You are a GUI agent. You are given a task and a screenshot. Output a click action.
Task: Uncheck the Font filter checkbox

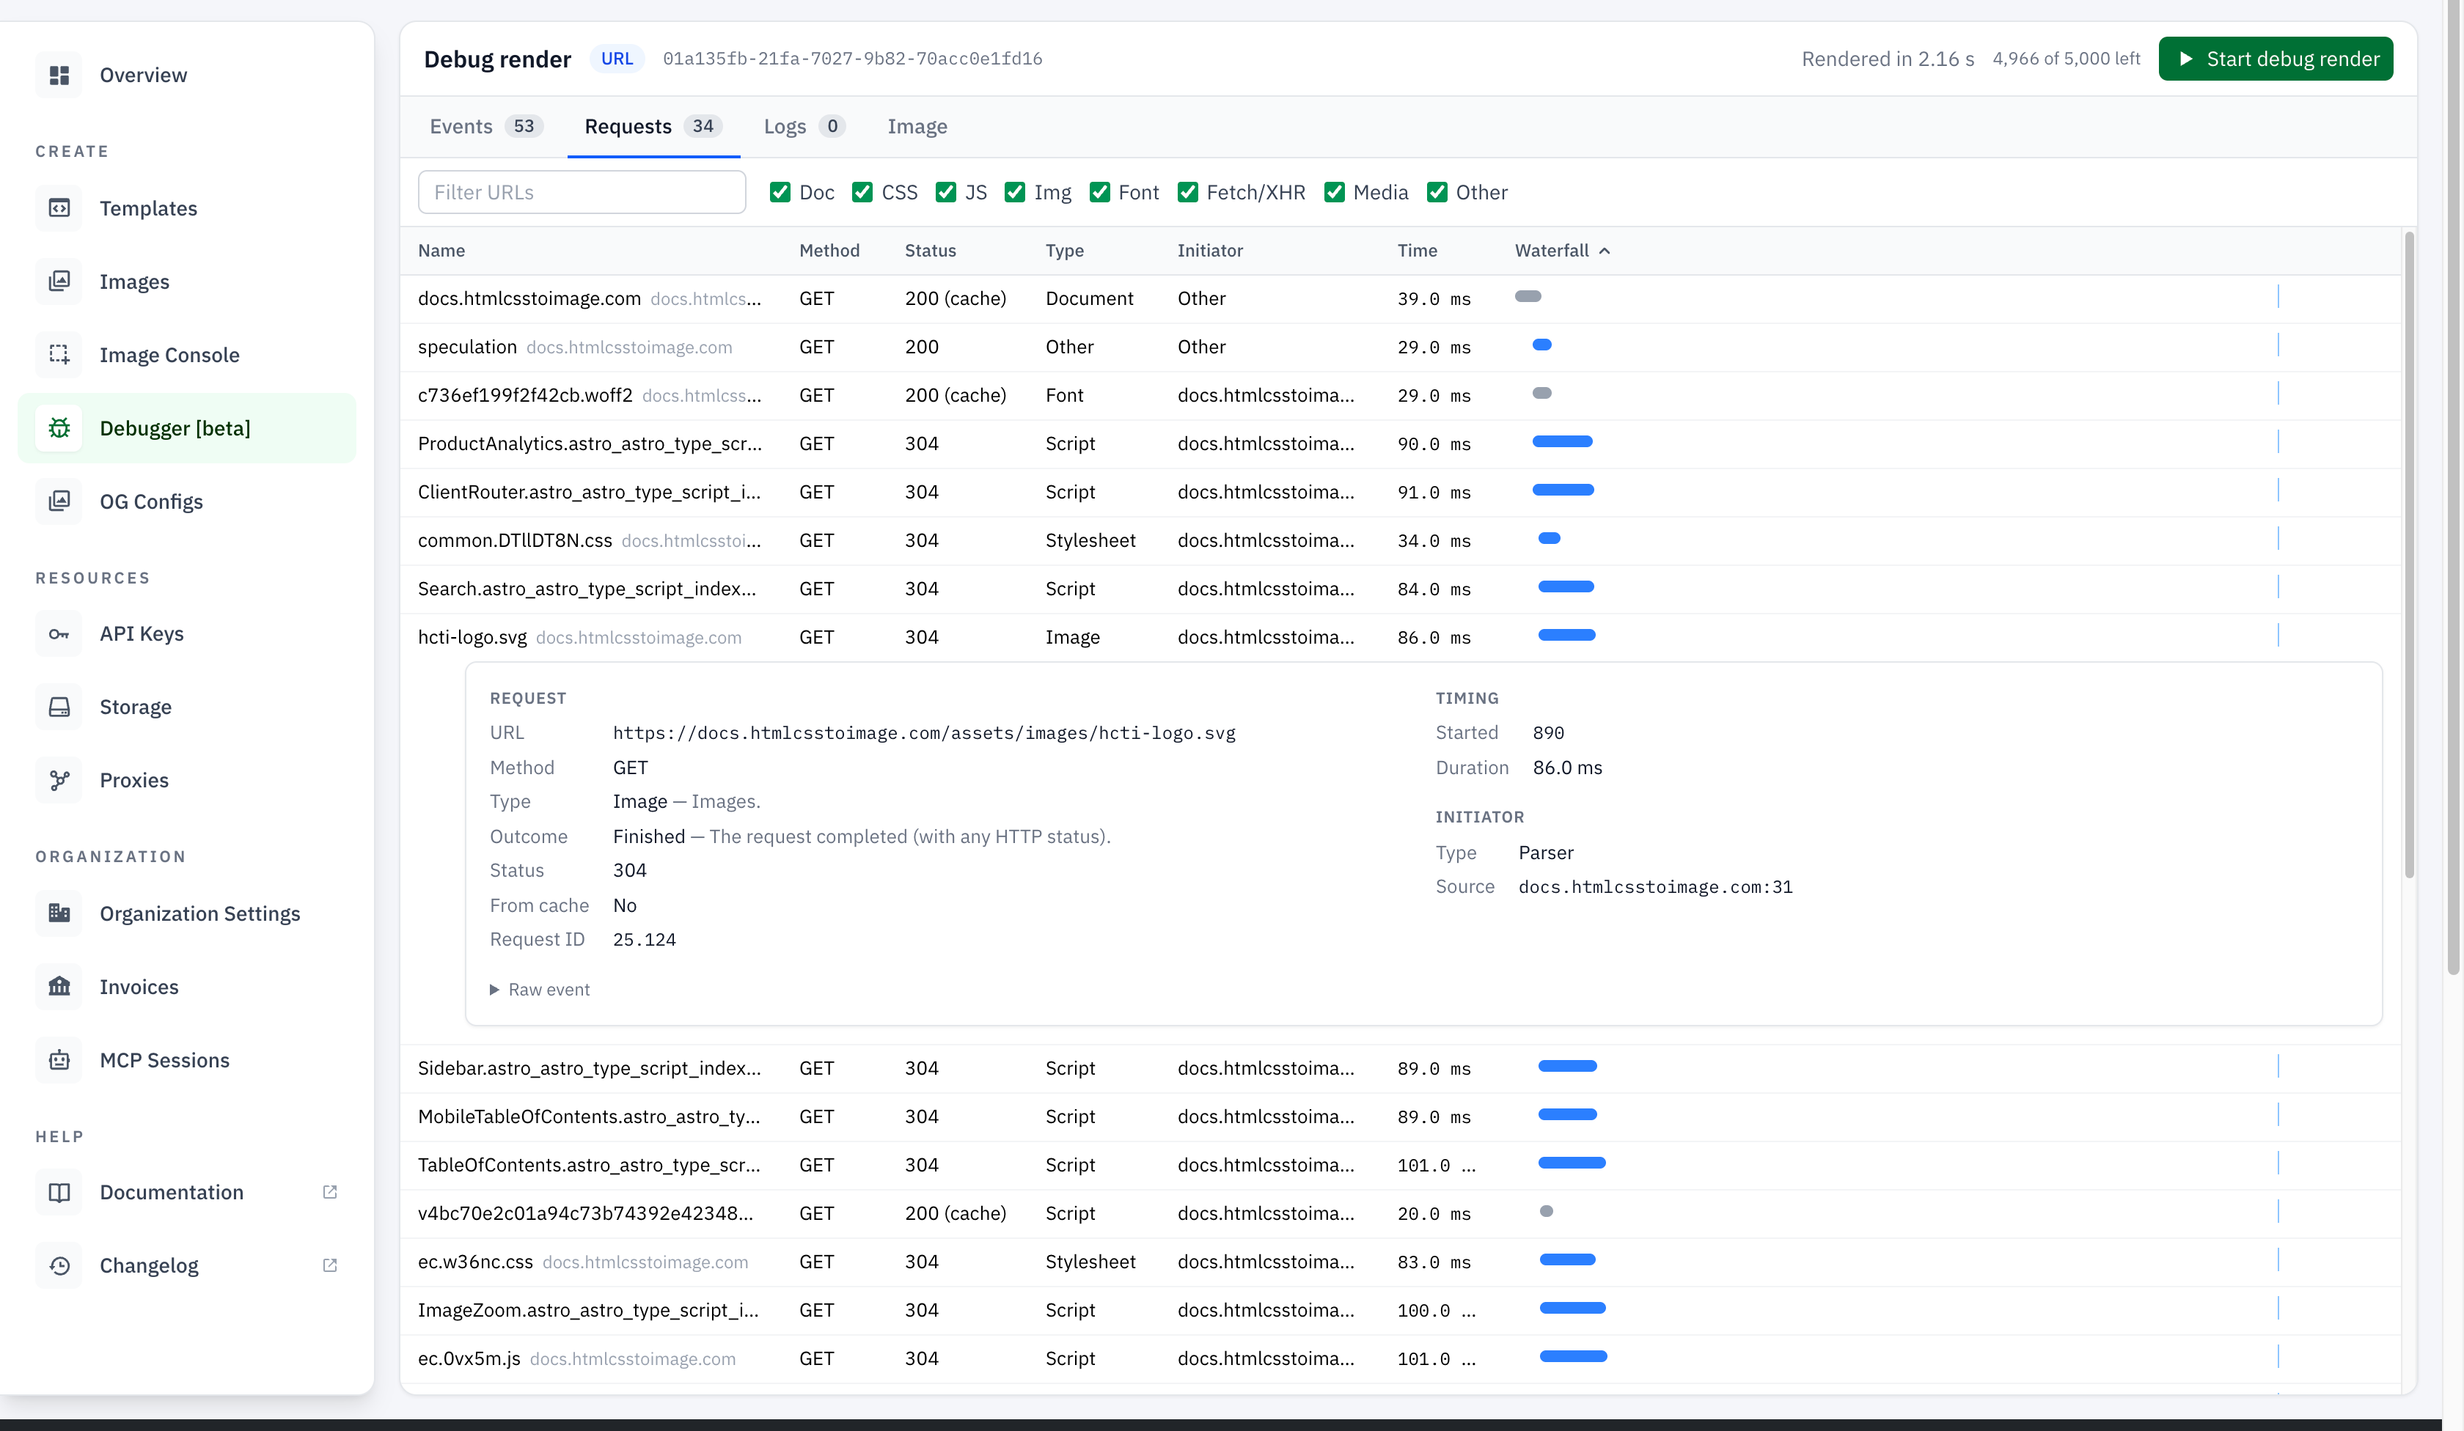coord(1100,193)
